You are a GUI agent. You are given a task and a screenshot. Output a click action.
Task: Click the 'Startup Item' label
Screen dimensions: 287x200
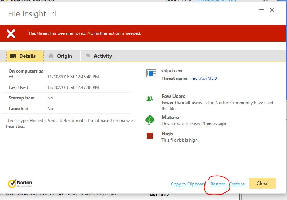(x=22, y=98)
